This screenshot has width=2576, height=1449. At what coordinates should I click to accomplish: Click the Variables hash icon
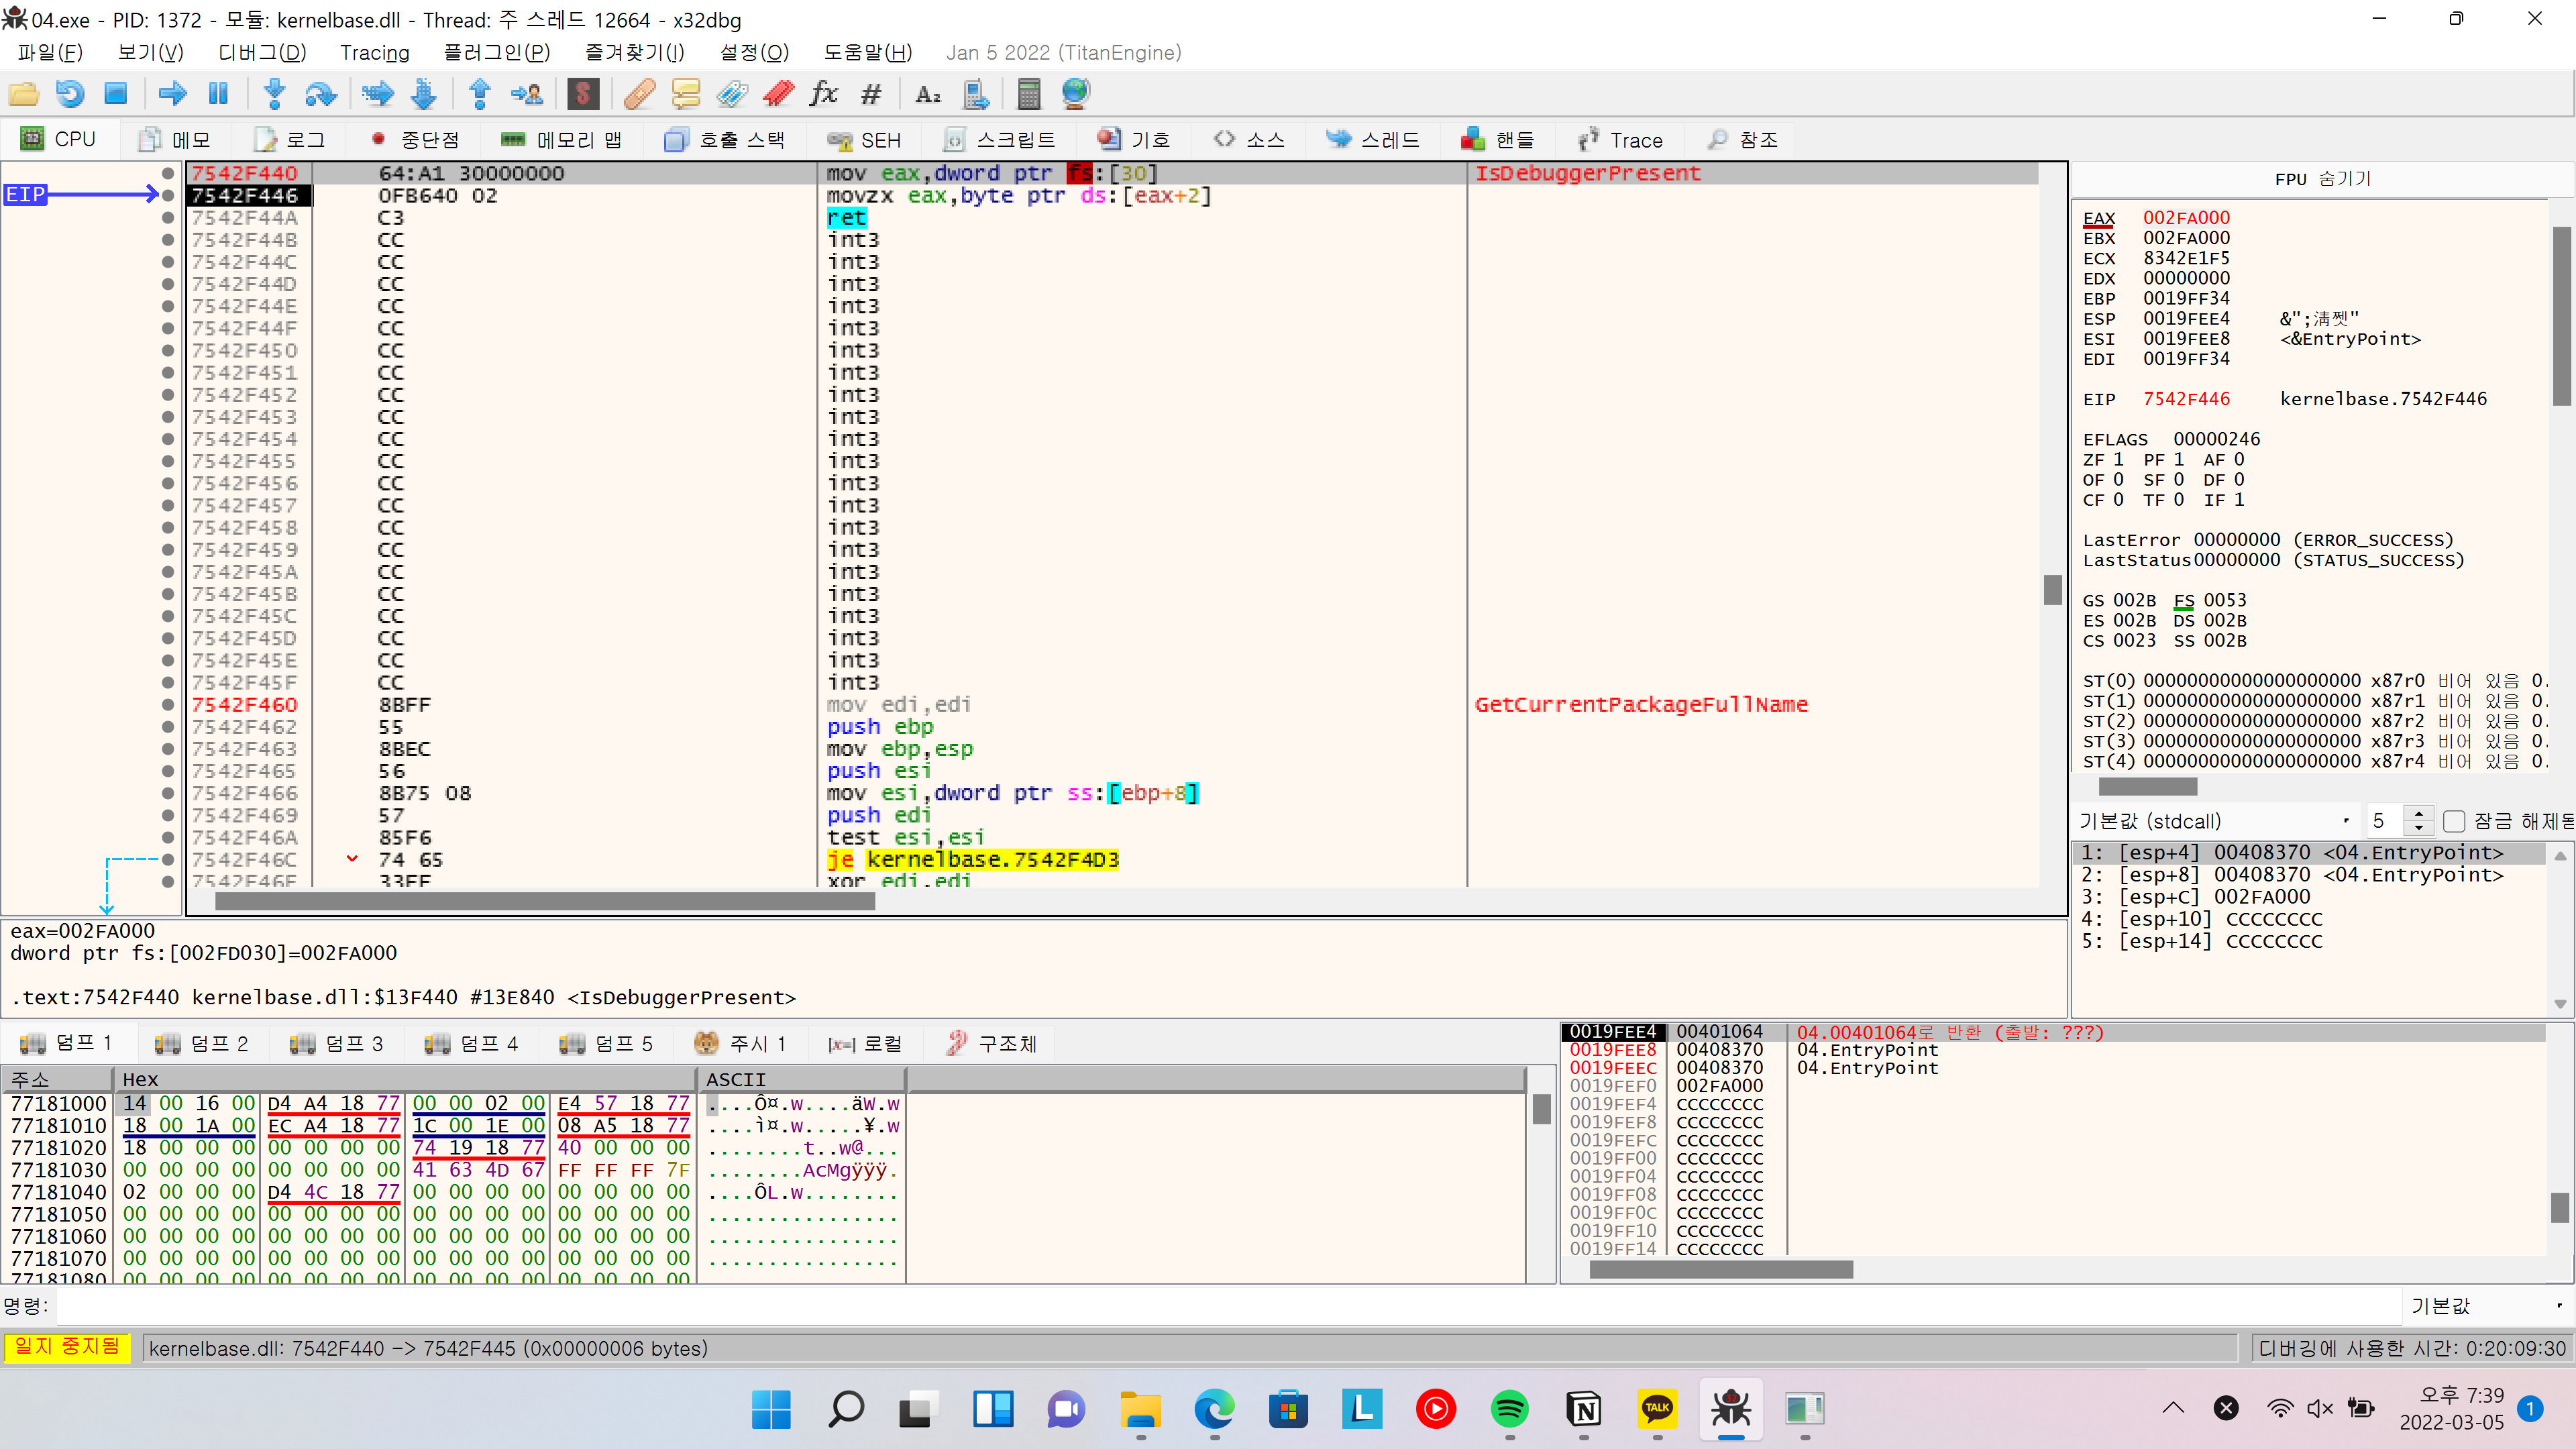pyautogui.click(x=871, y=94)
